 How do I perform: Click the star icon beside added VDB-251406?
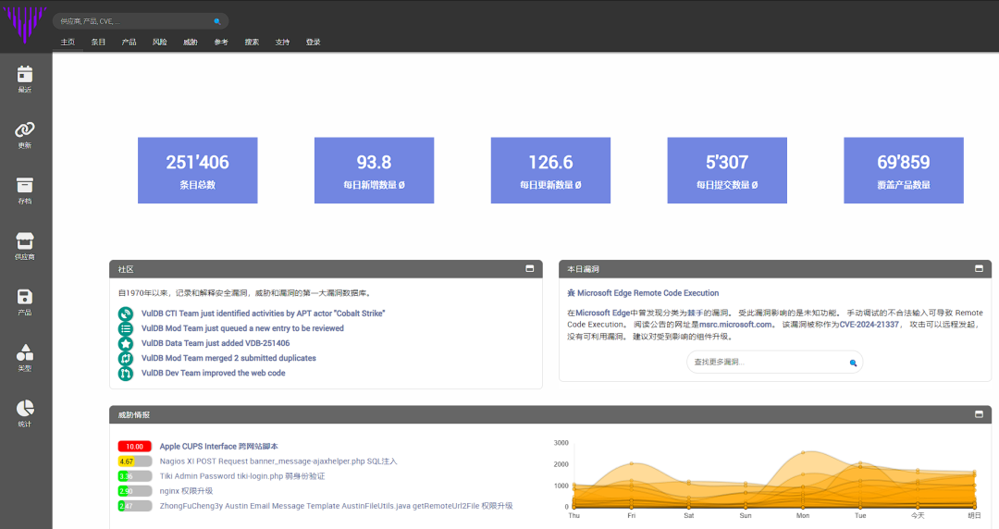click(126, 343)
